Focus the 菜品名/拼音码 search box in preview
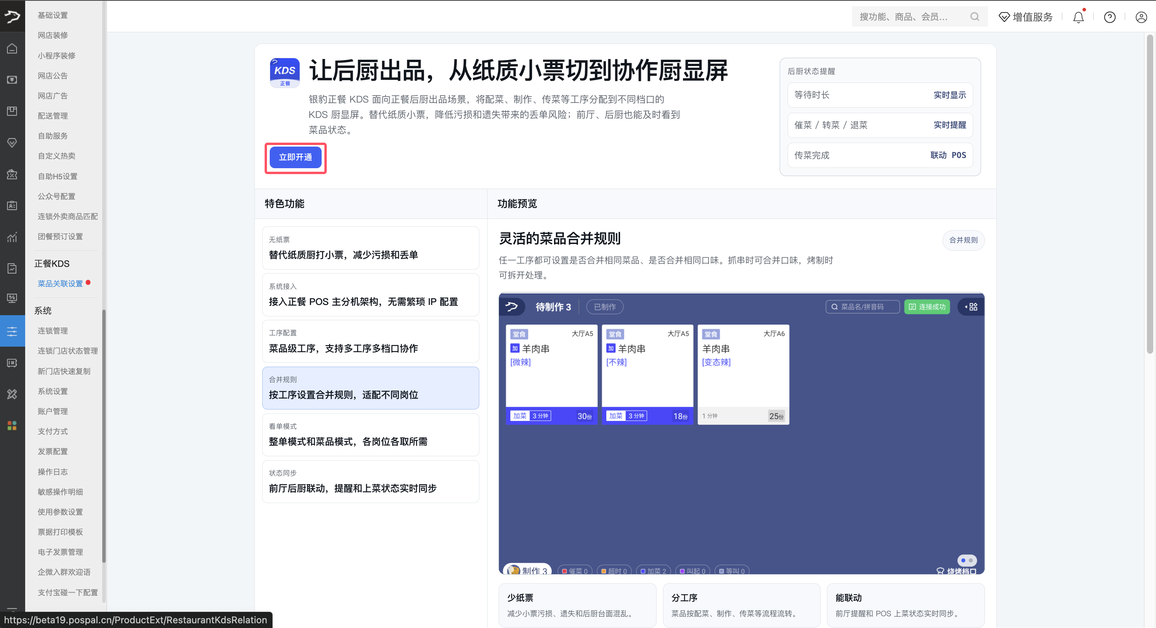This screenshot has width=1156, height=628. point(862,307)
